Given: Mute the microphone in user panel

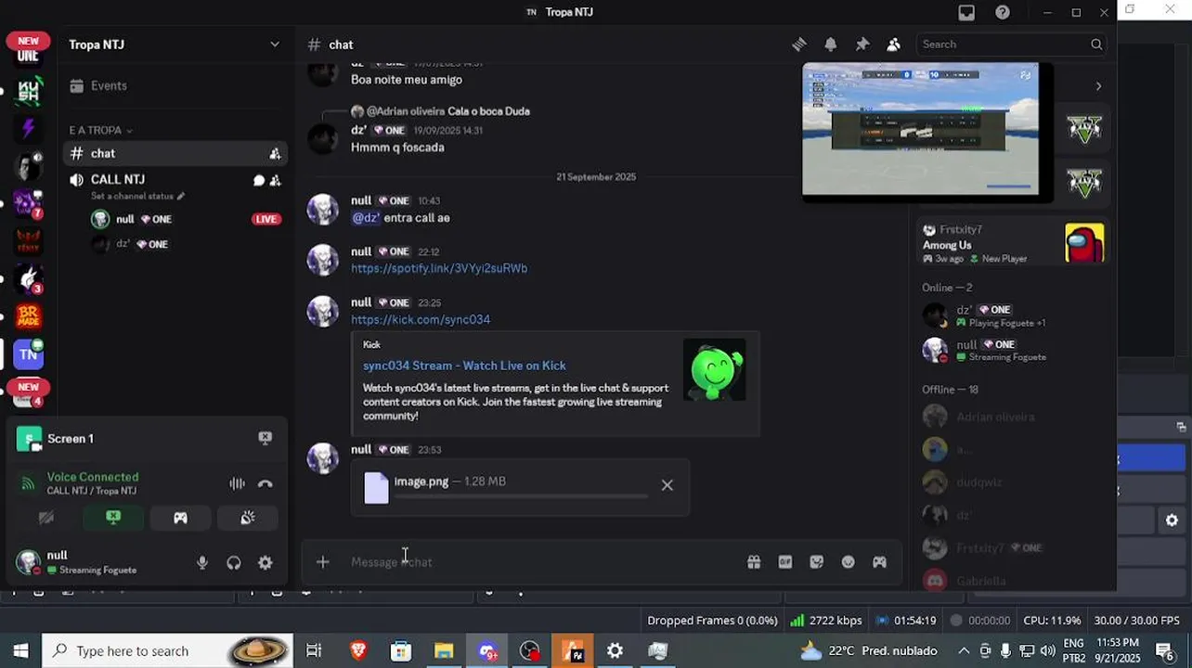Looking at the screenshot, I should (202, 562).
